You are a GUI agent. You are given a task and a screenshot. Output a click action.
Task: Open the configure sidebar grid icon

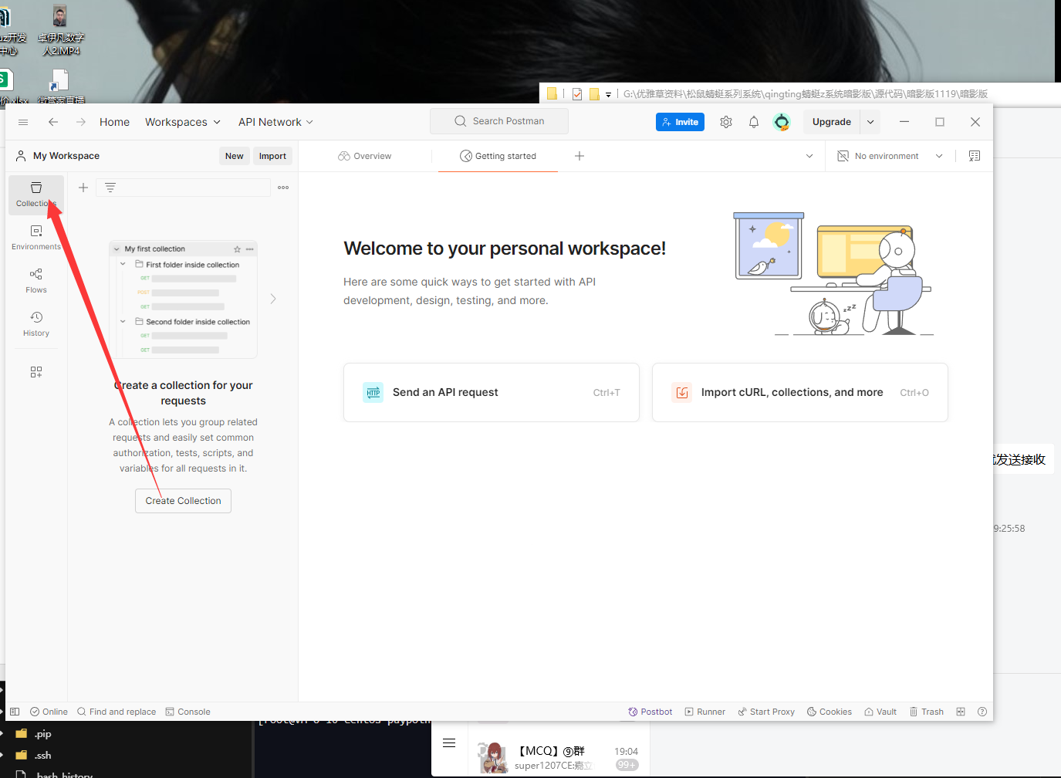pos(36,372)
